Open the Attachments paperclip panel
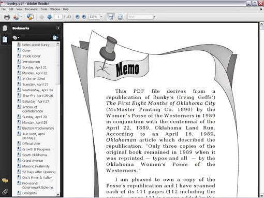 [5, 192]
